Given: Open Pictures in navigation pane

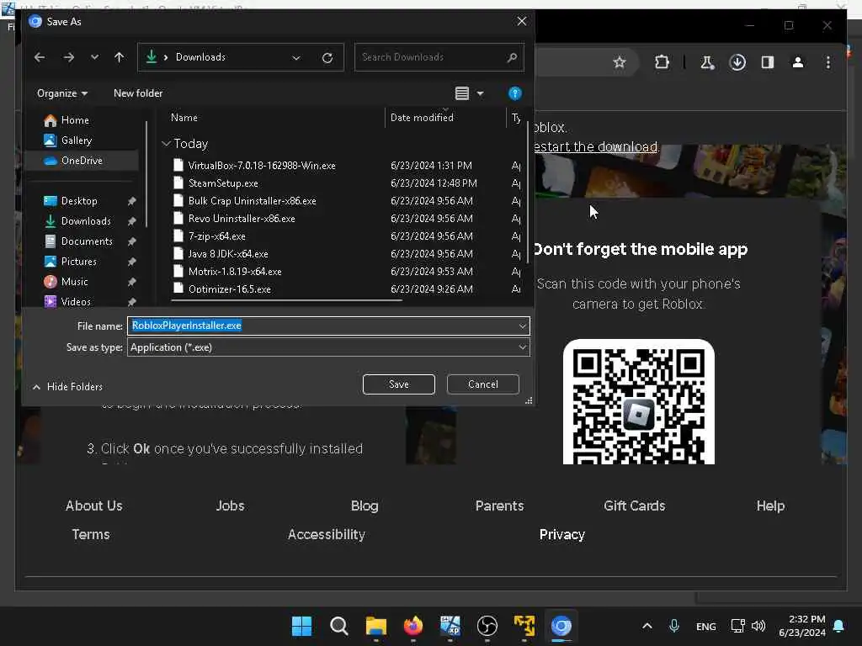Looking at the screenshot, I should pyautogui.click(x=78, y=262).
